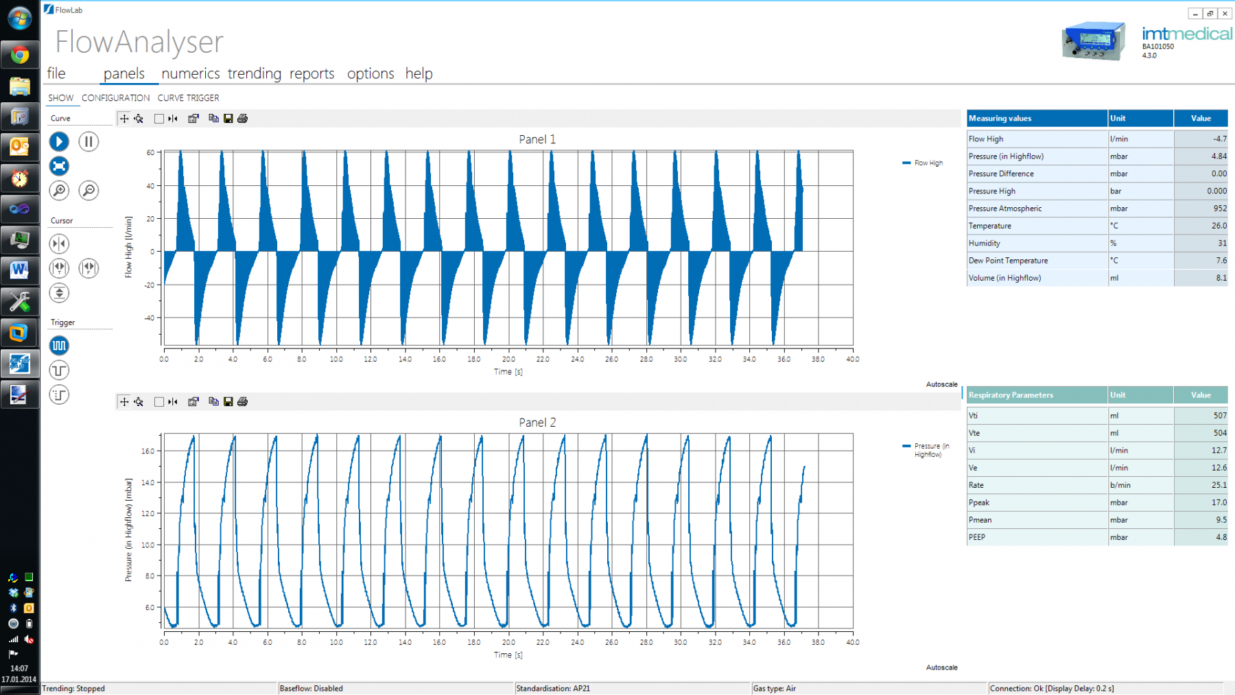Activate the rectangle zoom selection tool
Screen dimensions: 1235x695
pyautogui.click(x=158, y=118)
